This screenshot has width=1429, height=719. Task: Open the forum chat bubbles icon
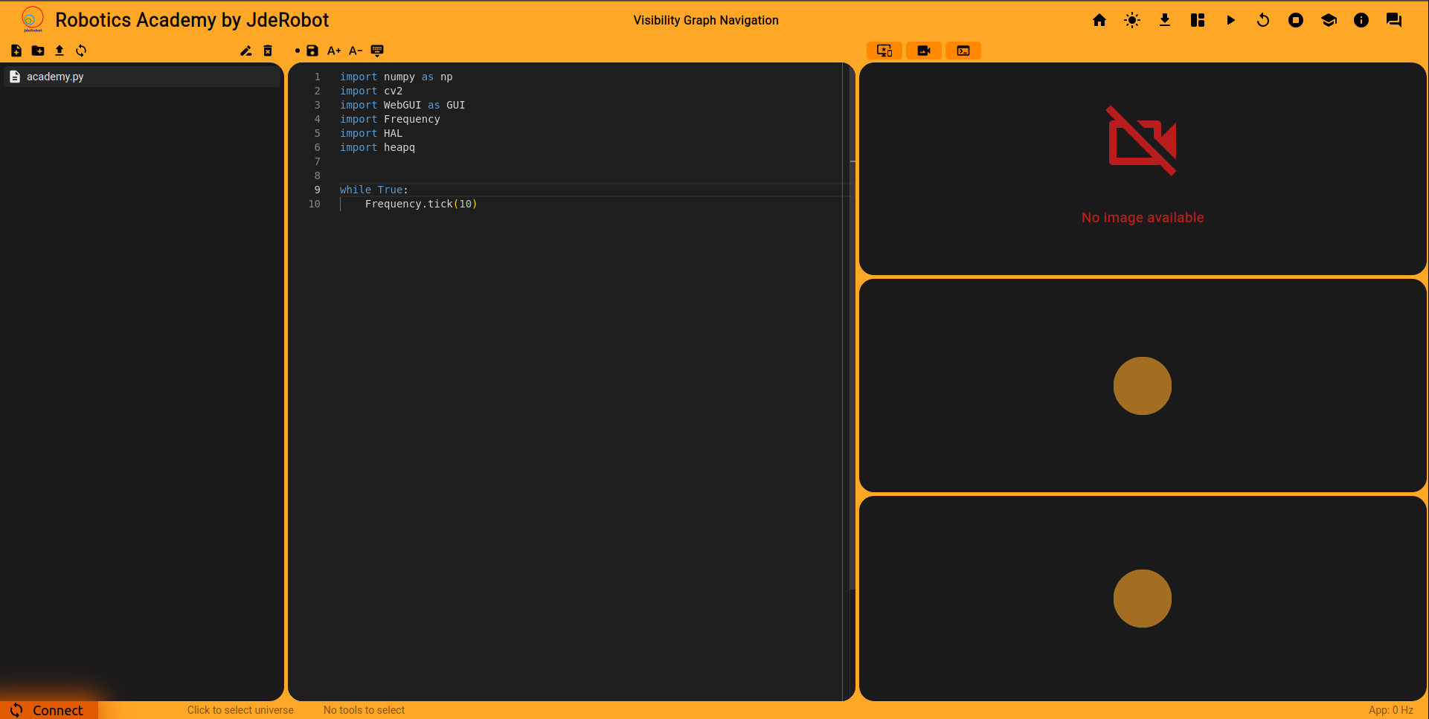pos(1394,20)
